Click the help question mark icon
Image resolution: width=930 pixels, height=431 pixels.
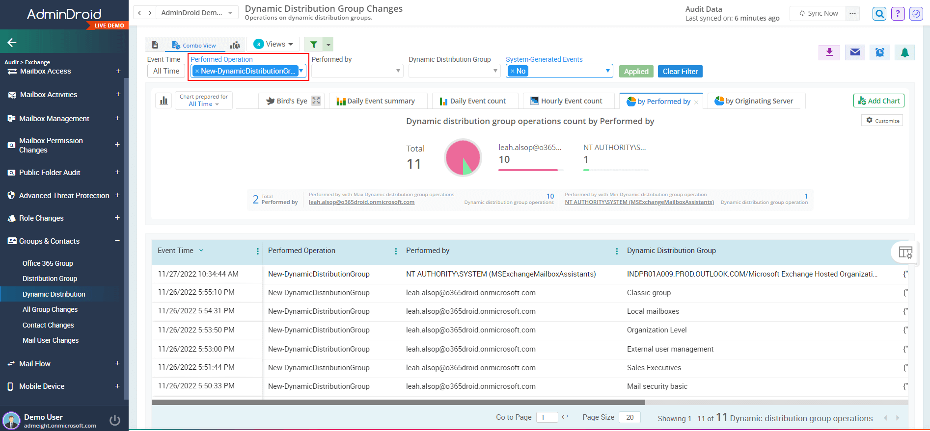[898, 14]
